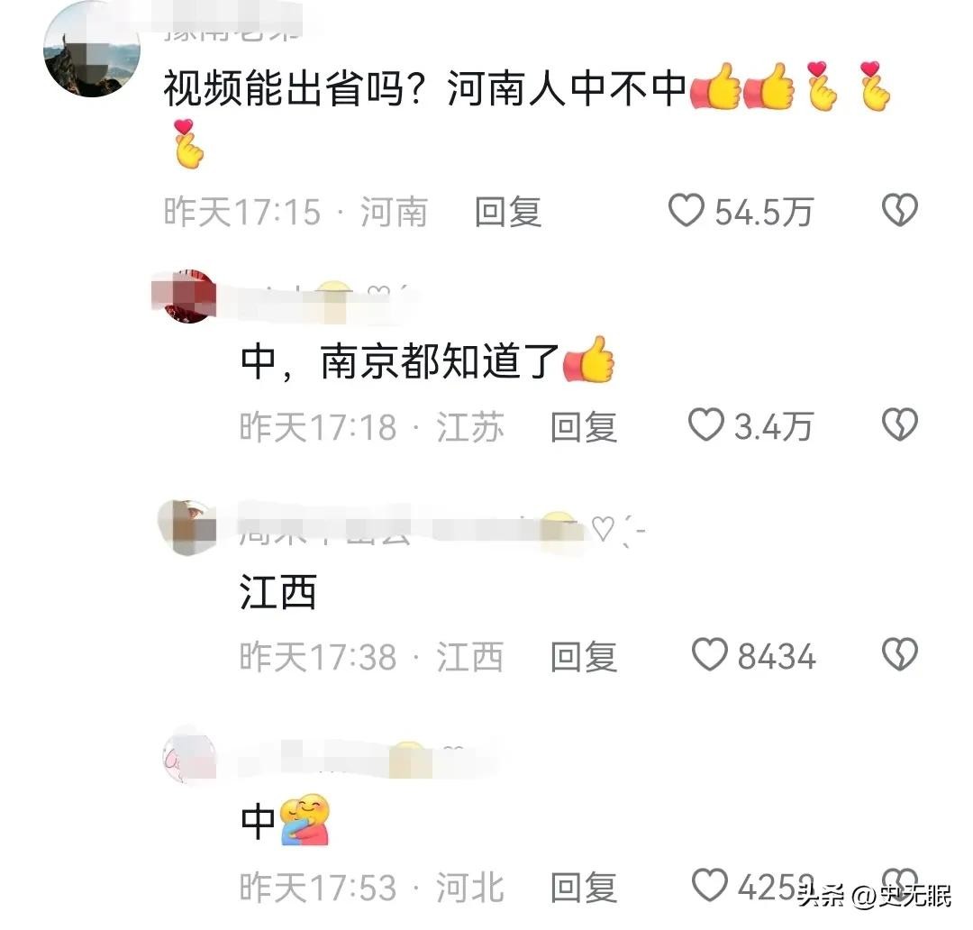Reply to the 17:53 Hebei comment
Viewport: 973px width, 930px height.
tap(584, 887)
